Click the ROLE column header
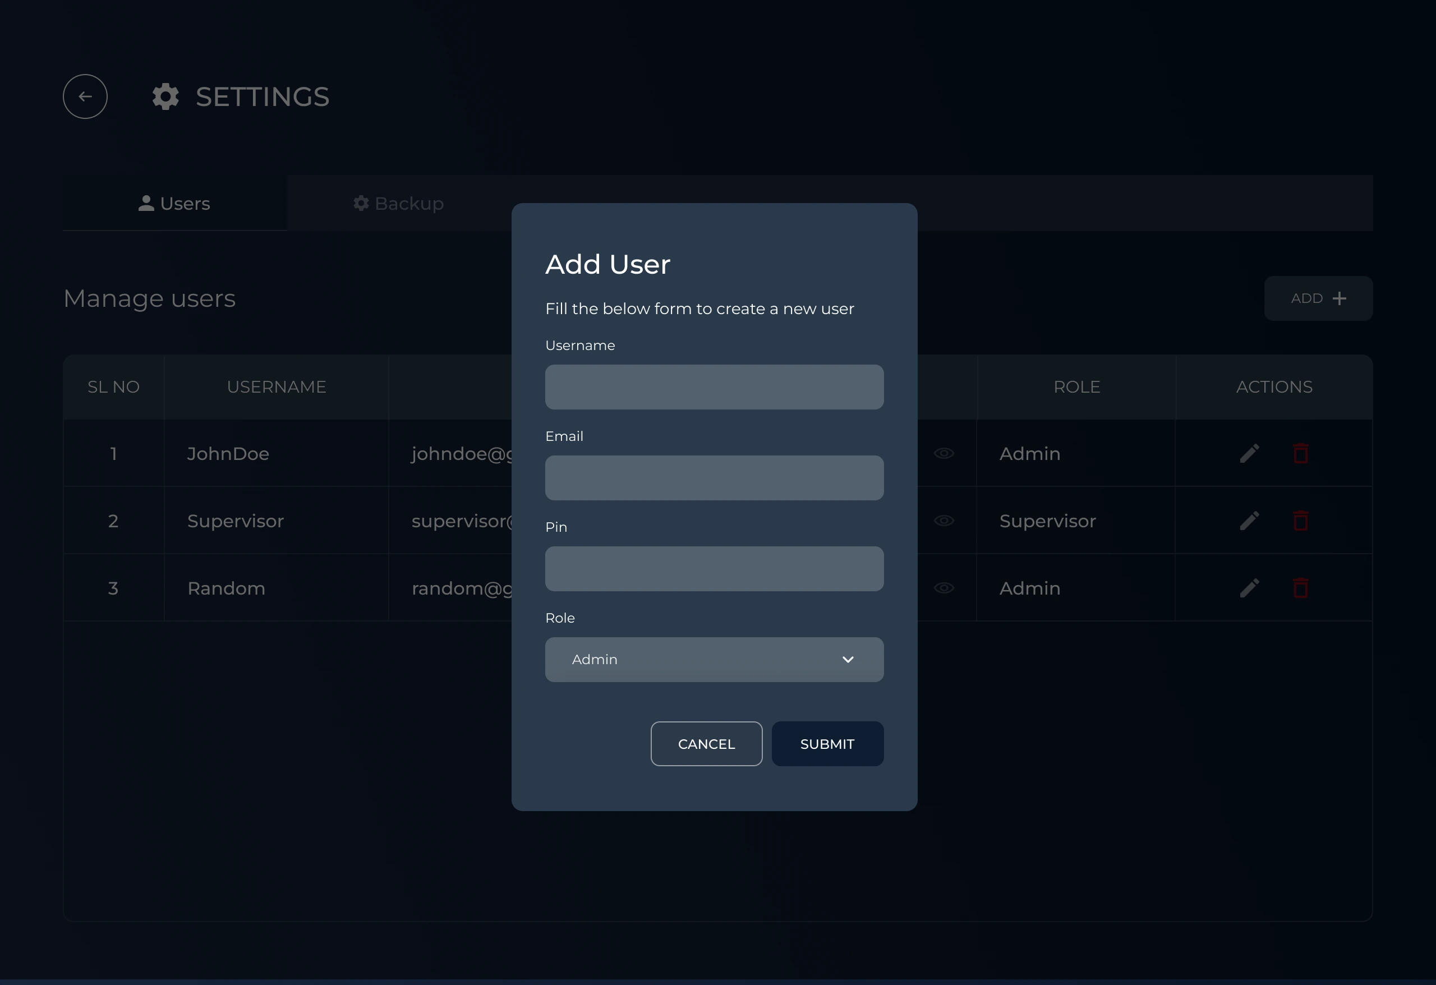Viewport: 1436px width, 985px height. 1076,387
